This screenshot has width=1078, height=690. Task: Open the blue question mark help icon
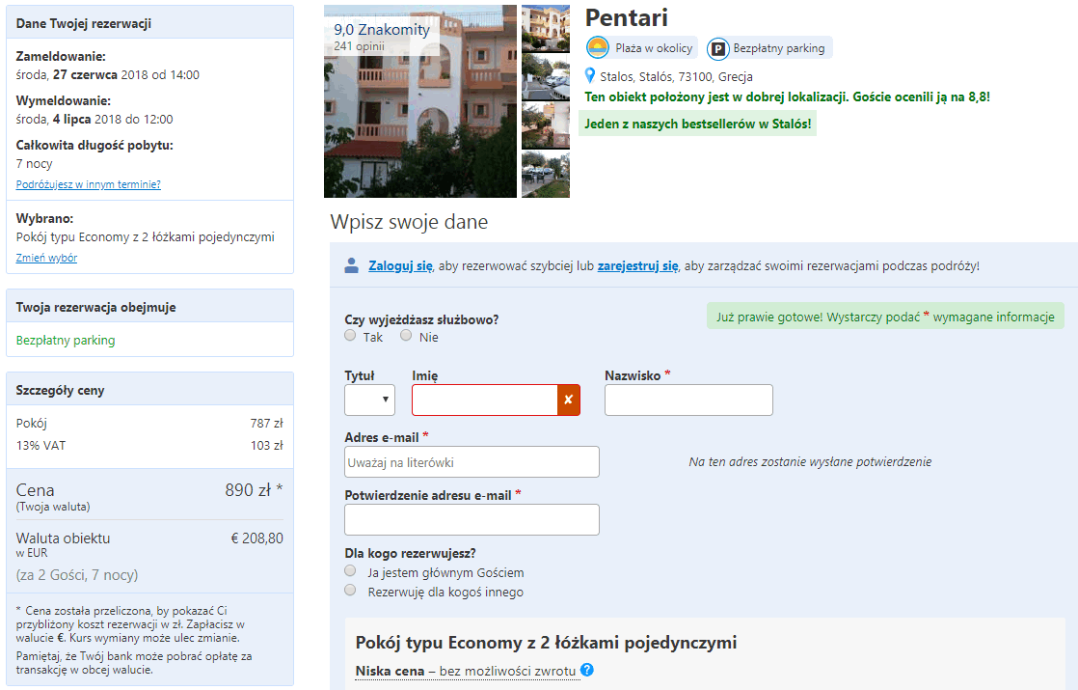(x=587, y=670)
